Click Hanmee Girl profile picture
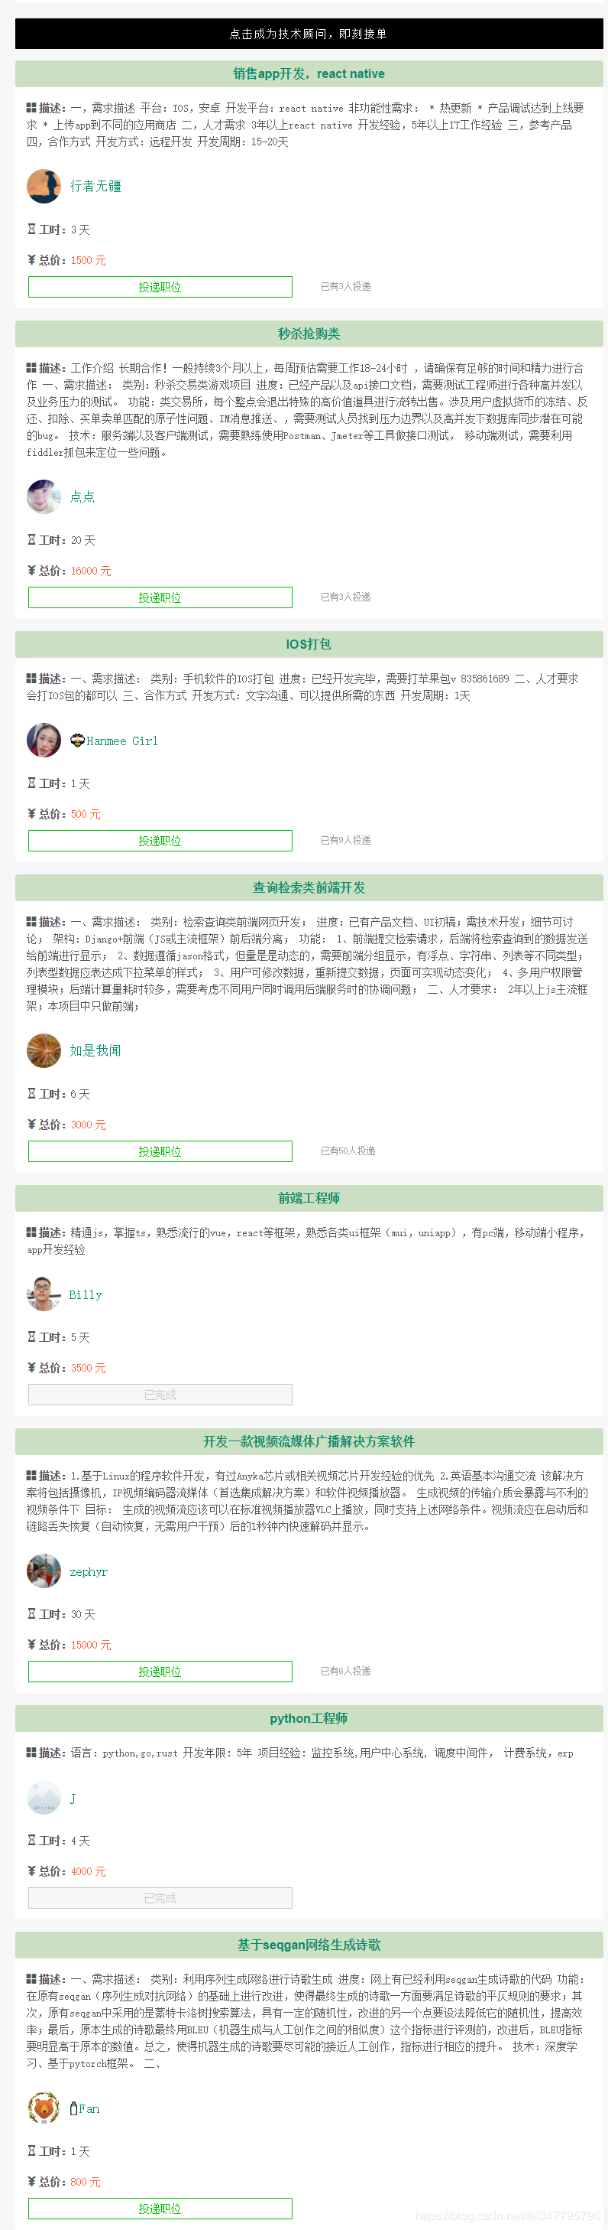The height and width of the screenshot is (2230, 608). coord(44,741)
